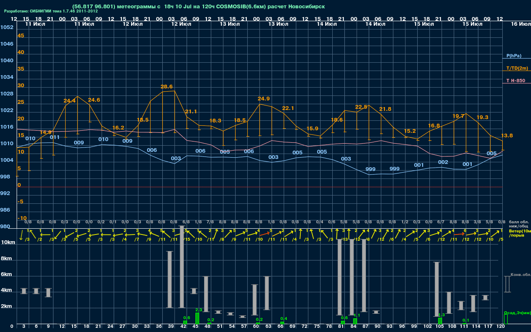
Task: Select the 6/7 cloud cover value
Action: tap(441, 222)
